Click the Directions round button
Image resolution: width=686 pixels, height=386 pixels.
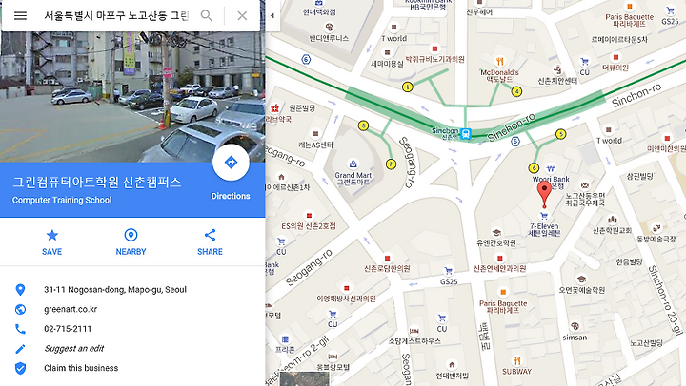click(231, 163)
